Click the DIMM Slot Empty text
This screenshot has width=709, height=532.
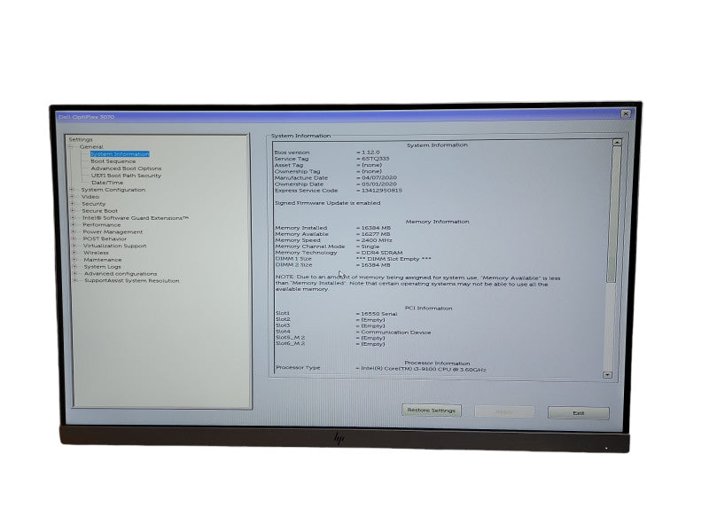point(393,259)
